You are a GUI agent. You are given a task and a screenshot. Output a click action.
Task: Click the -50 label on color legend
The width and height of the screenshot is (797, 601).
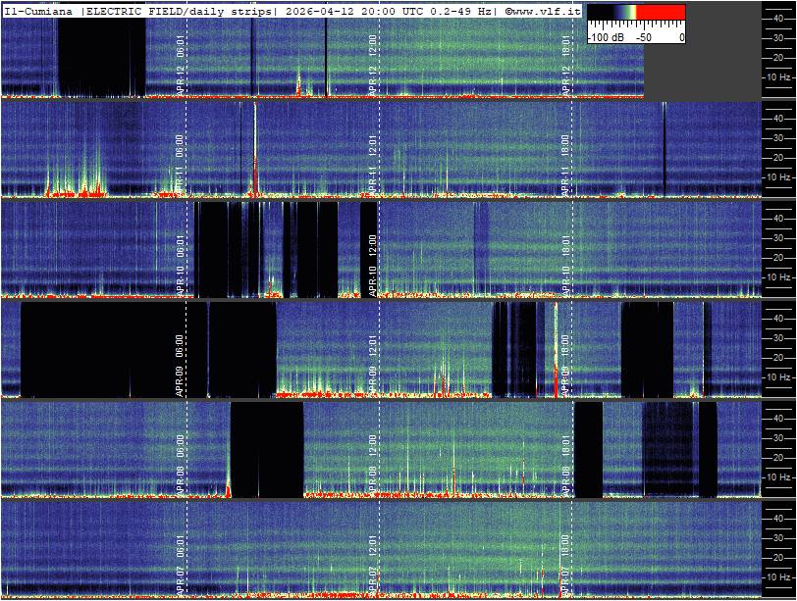pos(645,36)
